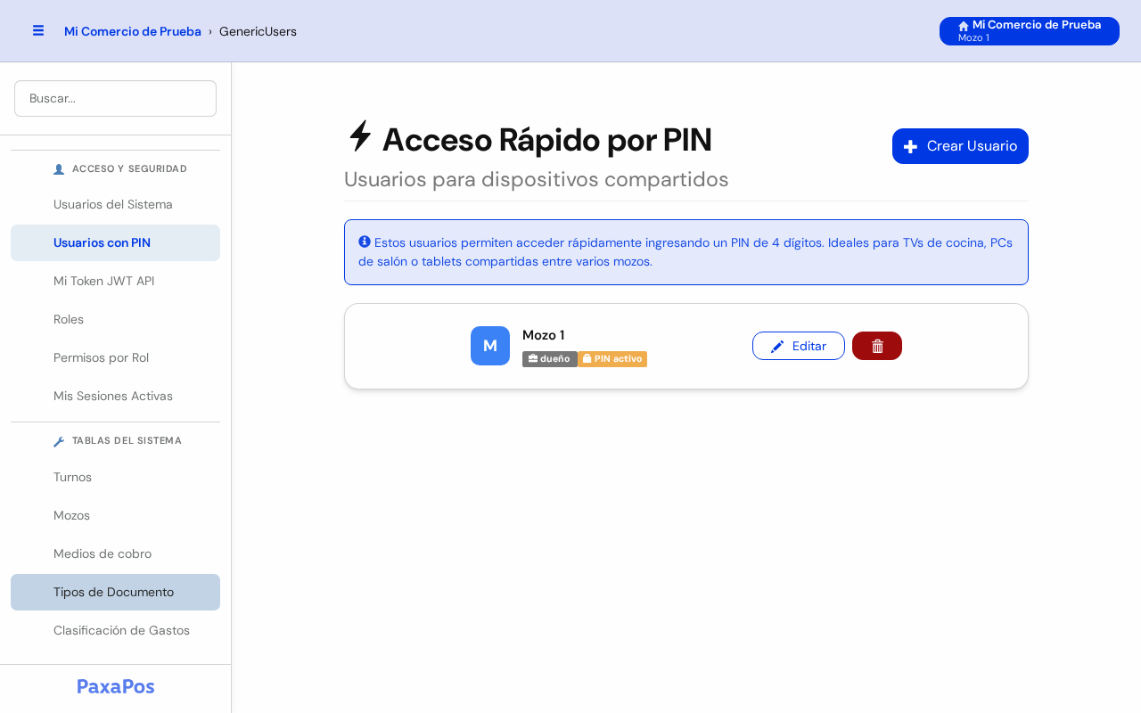Click the trash delete icon for Mozo 1
Image resolution: width=1141 pixels, height=713 pixels.
tap(877, 346)
